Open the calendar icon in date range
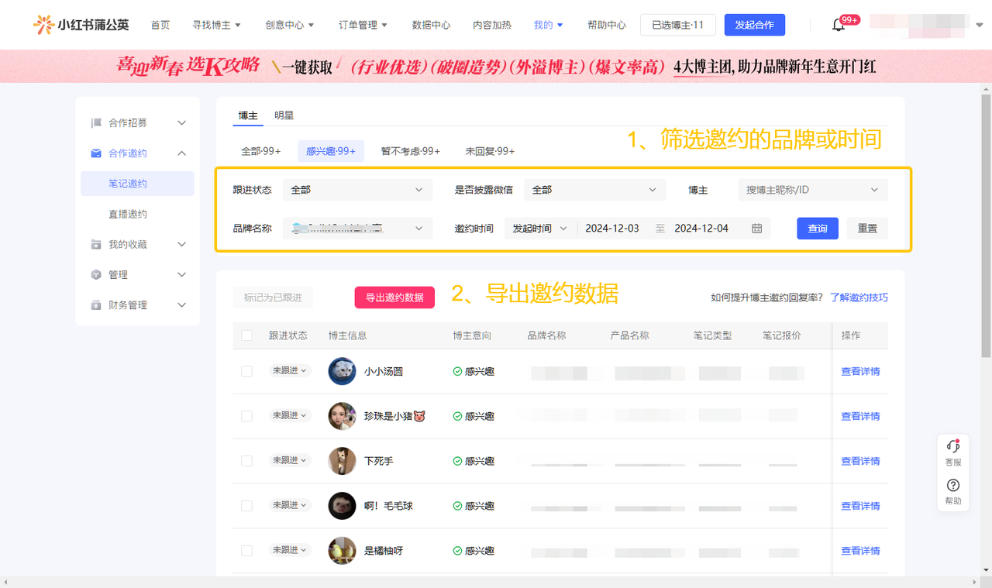Viewport: 992px width, 588px height. click(x=757, y=229)
